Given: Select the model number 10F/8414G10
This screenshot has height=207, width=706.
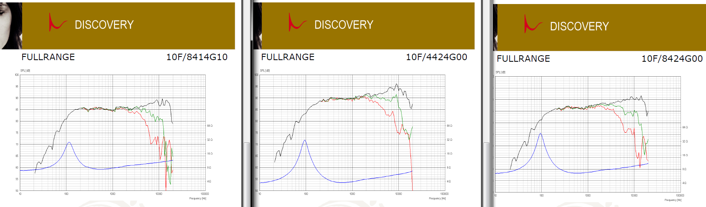Looking at the screenshot, I should tap(197, 57).
